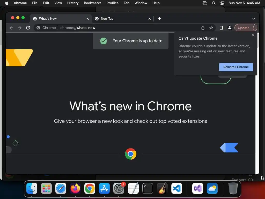Image resolution: width=265 pixels, height=199 pixels.
Task: Click the Chrome site info chip
Action: coord(46,28)
